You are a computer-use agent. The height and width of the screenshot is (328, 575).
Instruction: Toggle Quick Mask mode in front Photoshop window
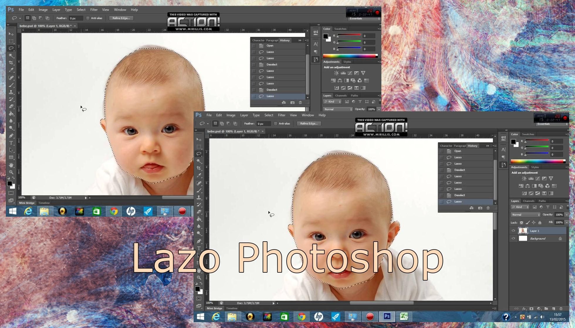[x=199, y=298]
